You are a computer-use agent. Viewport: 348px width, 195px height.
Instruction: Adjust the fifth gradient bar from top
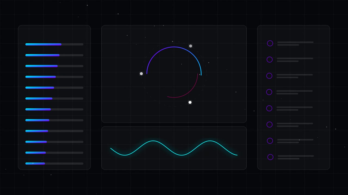(54, 88)
